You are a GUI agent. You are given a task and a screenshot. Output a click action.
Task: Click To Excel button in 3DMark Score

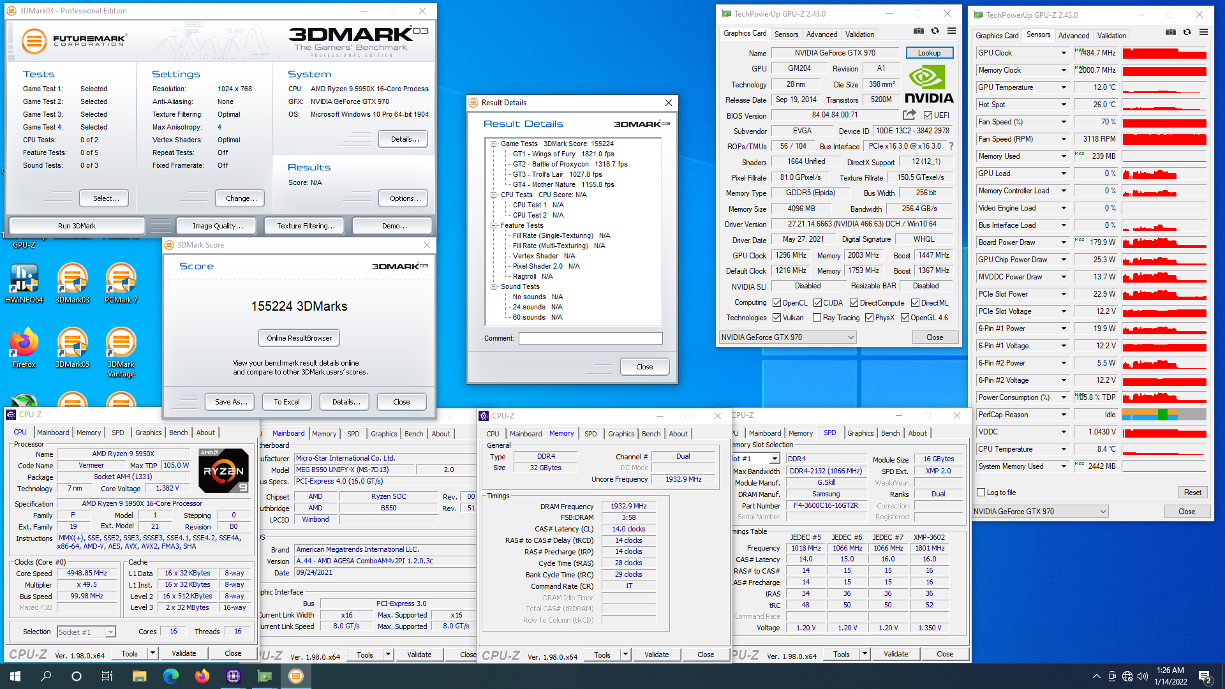(x=286, y=402)
